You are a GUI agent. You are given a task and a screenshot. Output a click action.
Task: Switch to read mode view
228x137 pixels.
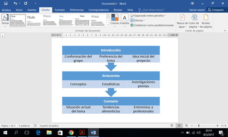coord(172,125)
